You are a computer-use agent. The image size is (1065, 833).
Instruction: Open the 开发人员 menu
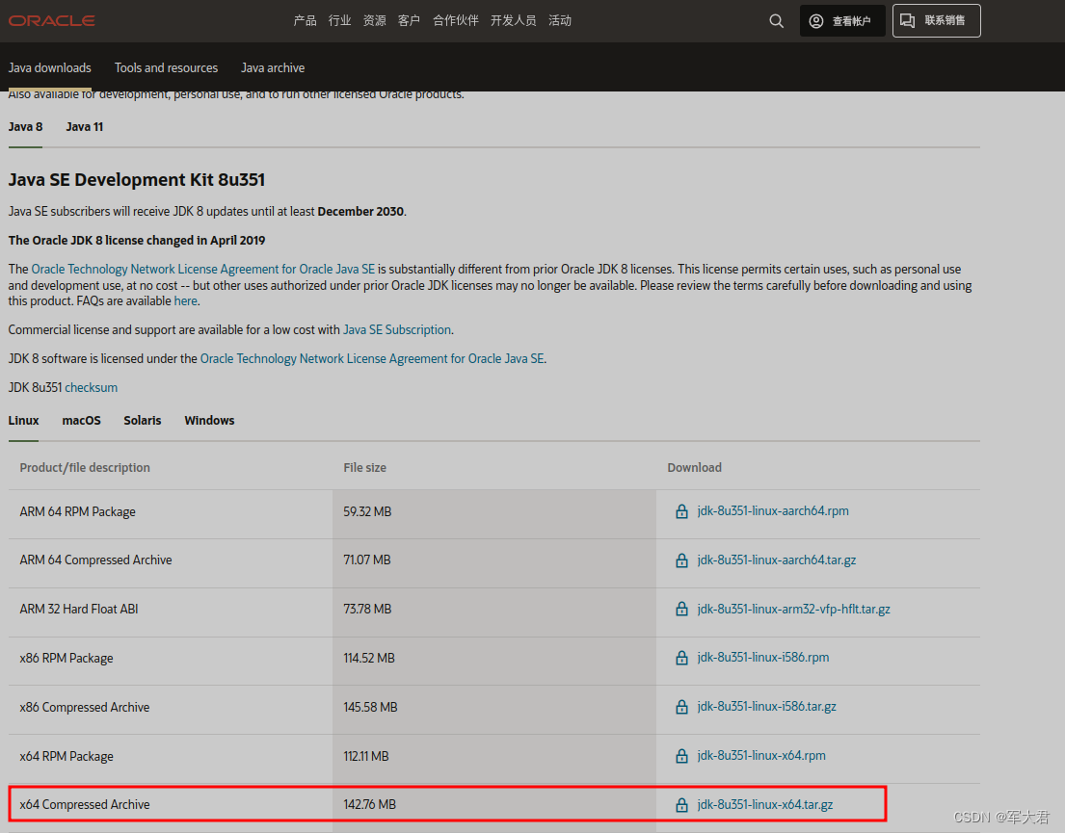point(514,21)
